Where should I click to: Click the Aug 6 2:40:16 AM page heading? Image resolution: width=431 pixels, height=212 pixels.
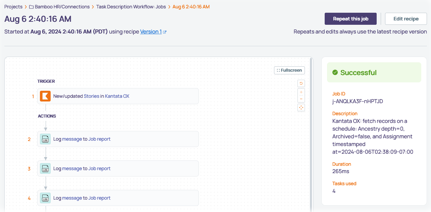(38, 19)
